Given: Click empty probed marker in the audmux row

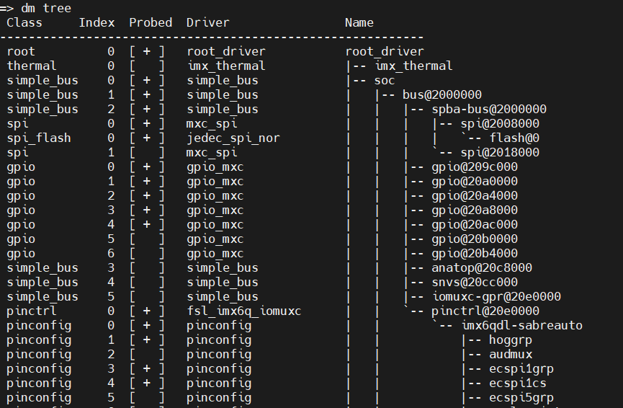Looking at the screenshot, I should tap(147, 355).
